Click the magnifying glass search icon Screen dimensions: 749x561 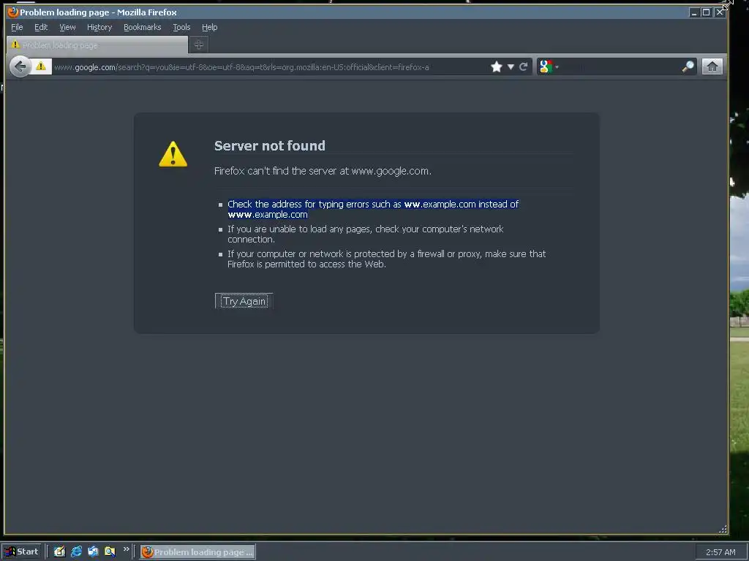688,66
